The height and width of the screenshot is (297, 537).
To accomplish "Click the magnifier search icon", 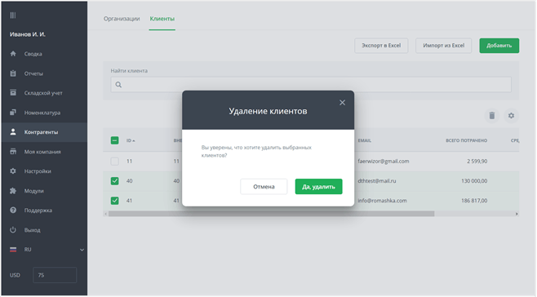I will point(118,85).
